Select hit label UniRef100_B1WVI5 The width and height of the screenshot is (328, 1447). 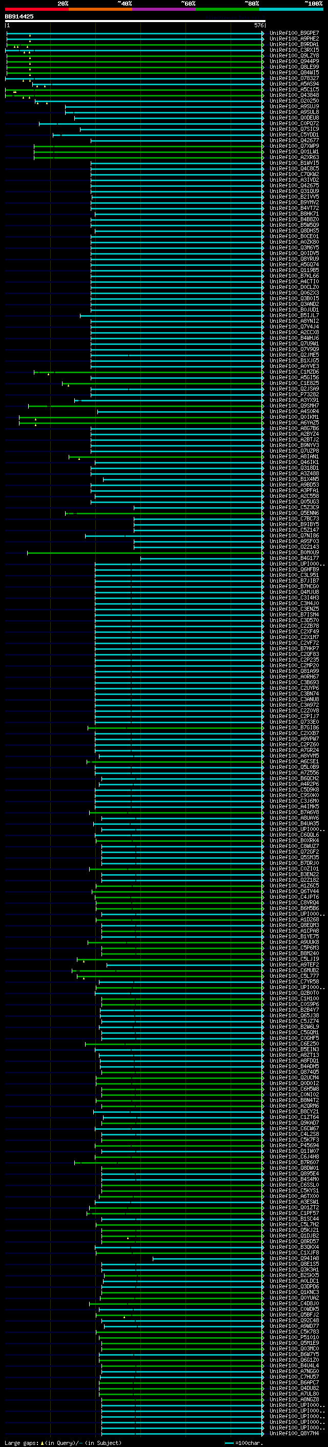[294, 163]
